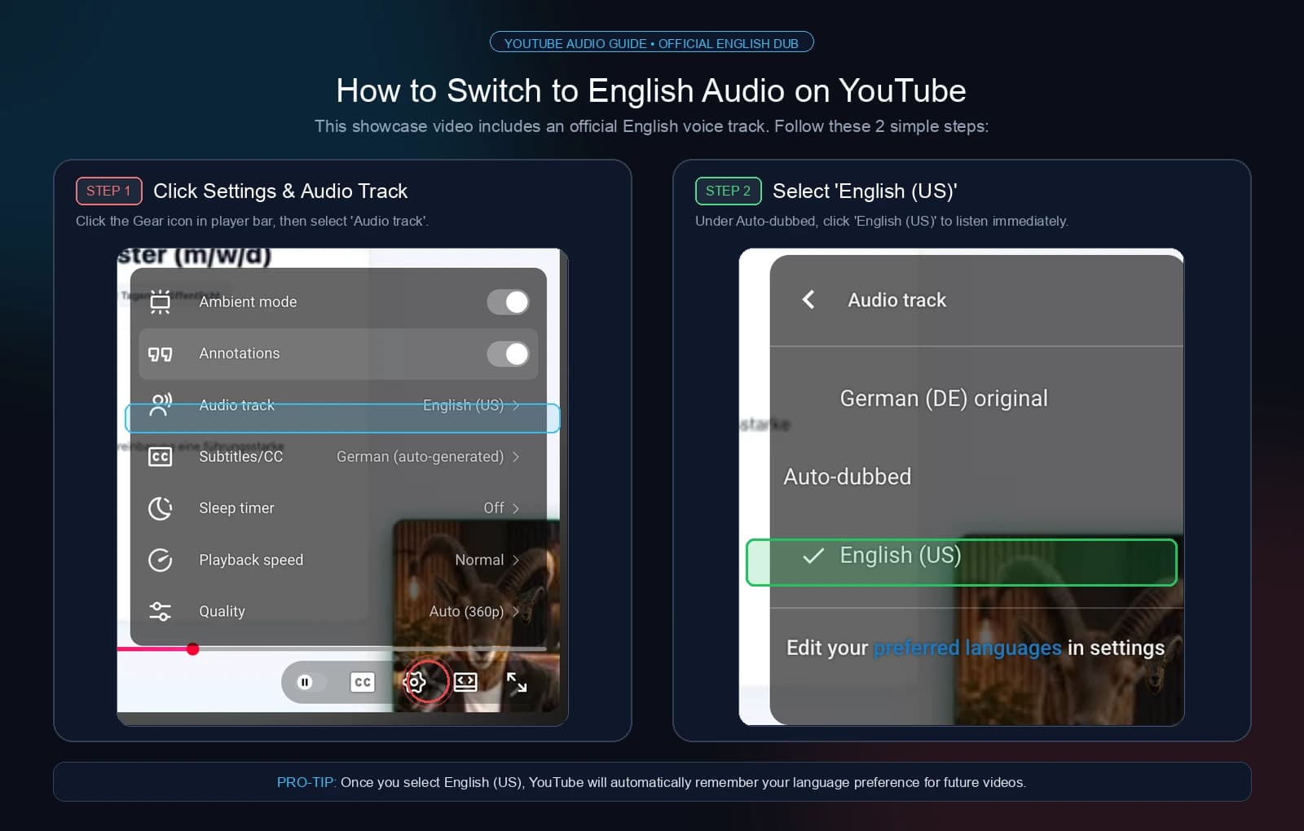Viewport: 1304px width, 831px height.
Task: Click the Sleep timer moon icon
Action: pyautogui.click(x=161, y=508)
